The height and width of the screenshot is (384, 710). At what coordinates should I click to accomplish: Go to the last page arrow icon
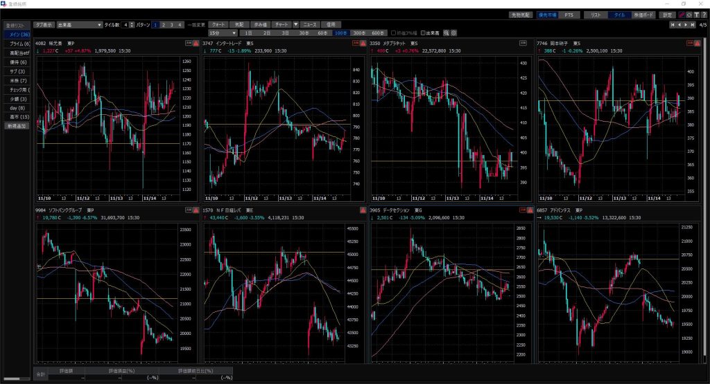(693, 25)
